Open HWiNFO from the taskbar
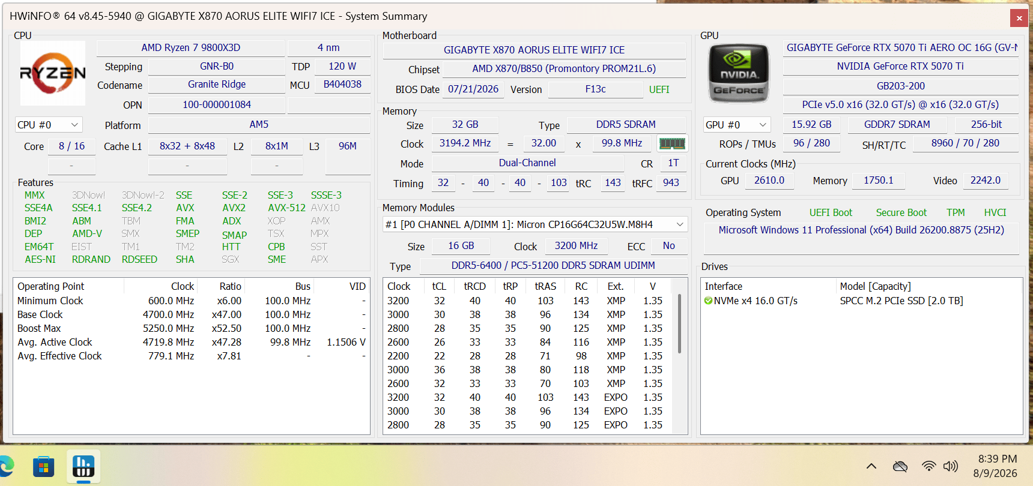1033x486 pixels. tap(83, 466)
